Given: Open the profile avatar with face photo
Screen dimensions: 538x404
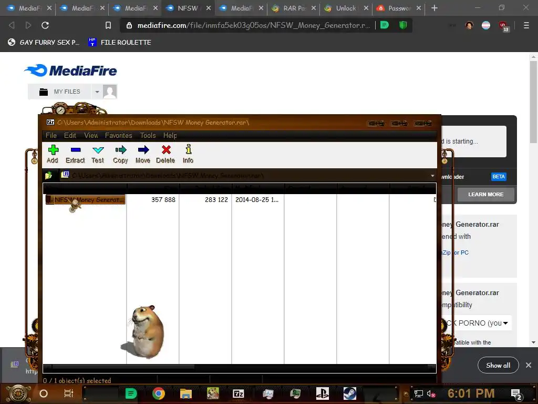Looking at the screenshot, I should (x=469, y=25).
